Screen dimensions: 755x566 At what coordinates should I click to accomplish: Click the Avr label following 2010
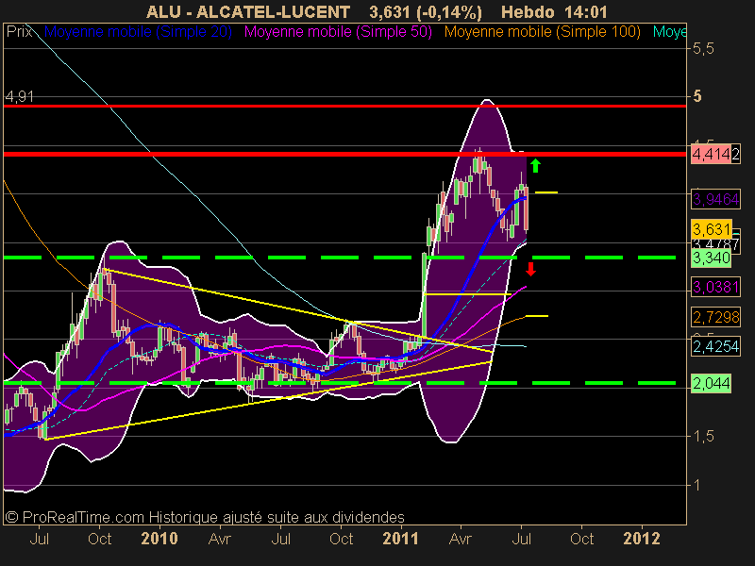pyautogui.click(x=220, y=539)
